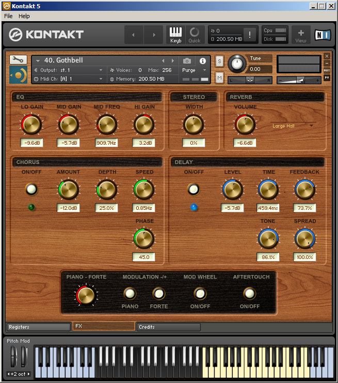Viewport: 338px width, 383px height.
Task: Click the camera snapshot icon
Action: 187,60
